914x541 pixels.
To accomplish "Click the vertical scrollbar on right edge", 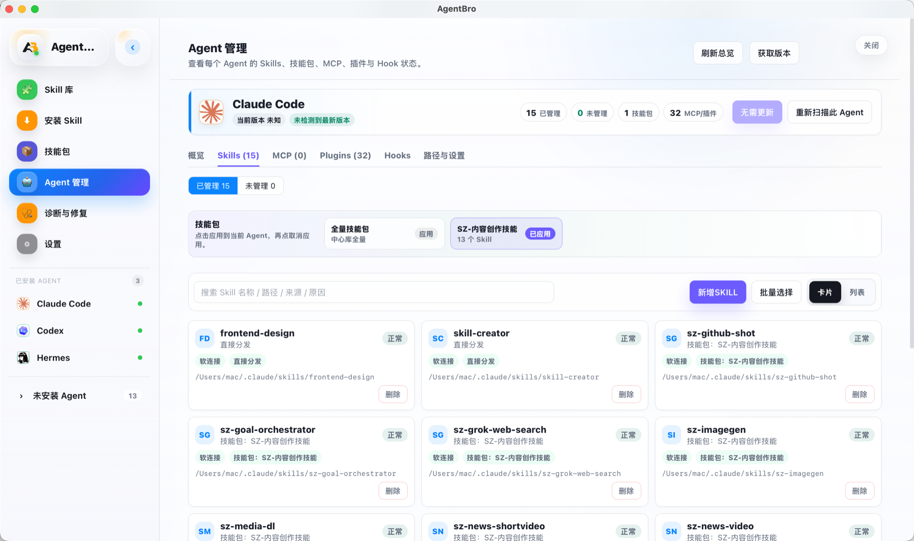I will (911, 183).
